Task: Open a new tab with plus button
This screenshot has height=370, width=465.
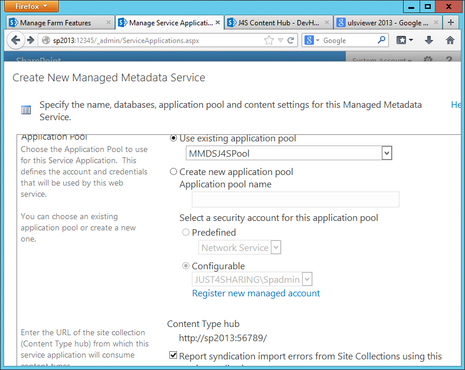Action: pyautogui.click(x=451, y=23)
